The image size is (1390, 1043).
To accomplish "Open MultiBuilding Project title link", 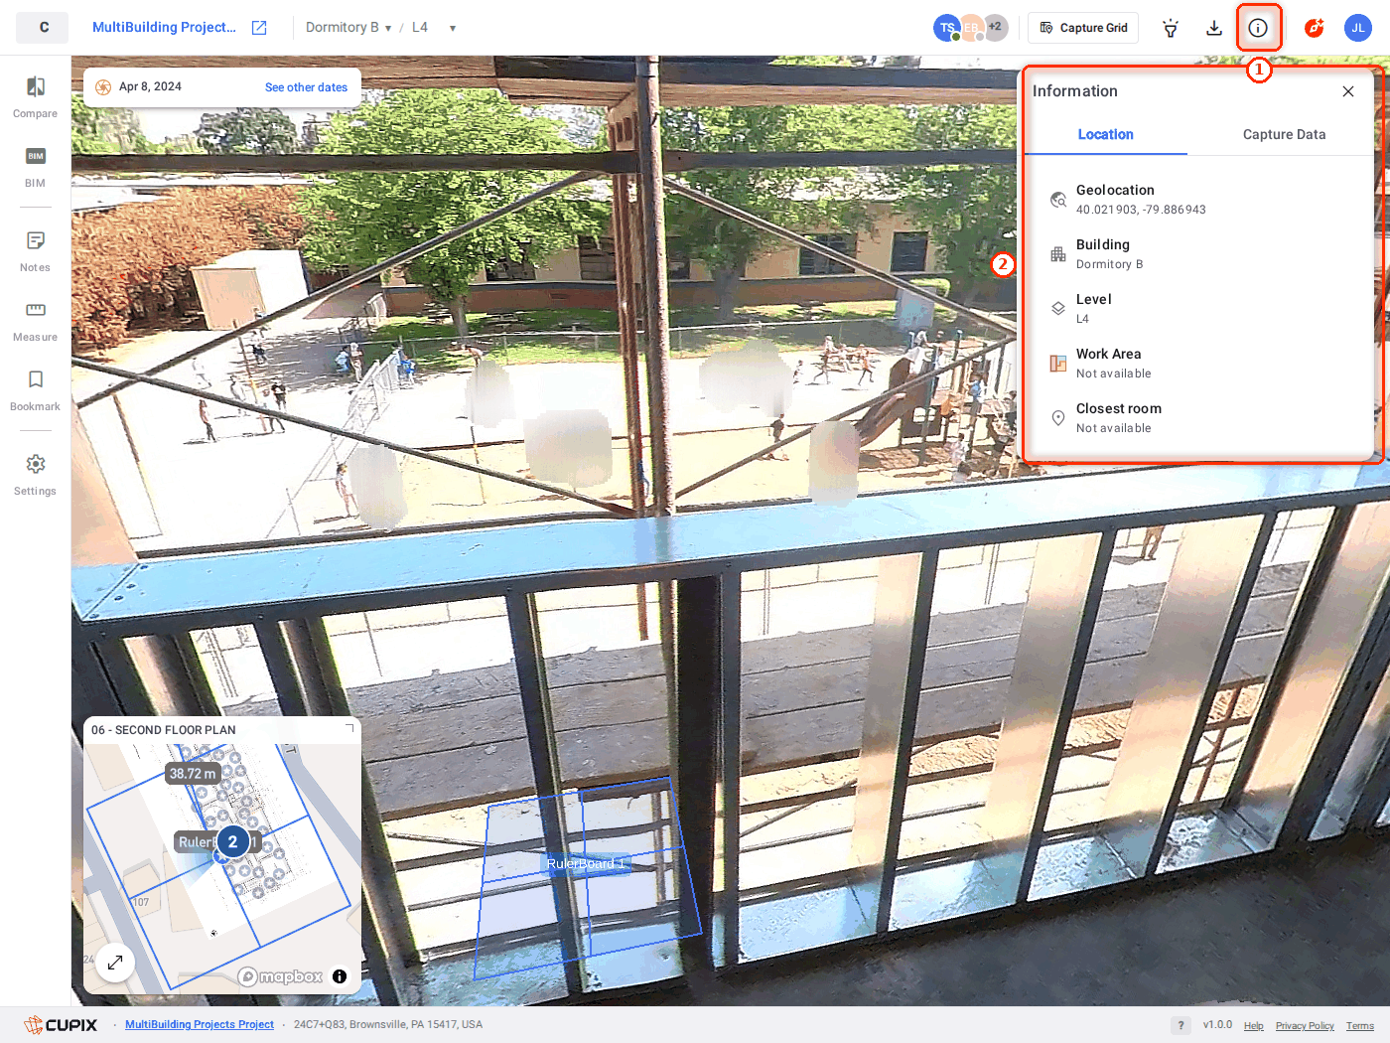I will 164,28.
